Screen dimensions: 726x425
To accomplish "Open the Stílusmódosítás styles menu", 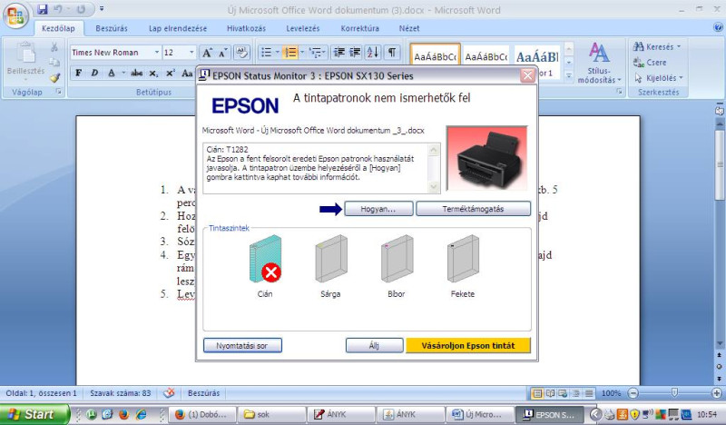I will (x=599, y=63).
